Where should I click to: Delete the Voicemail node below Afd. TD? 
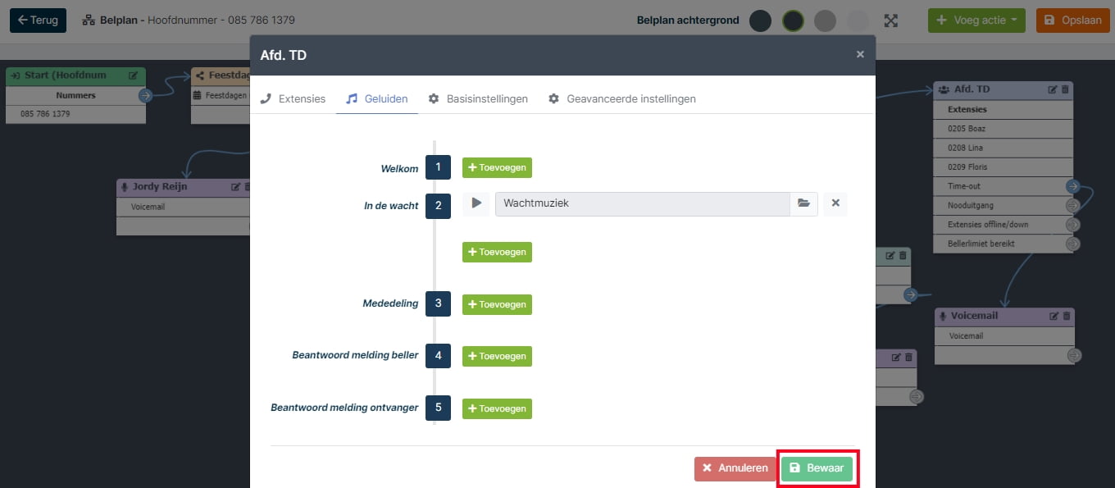click(1067, 316)
